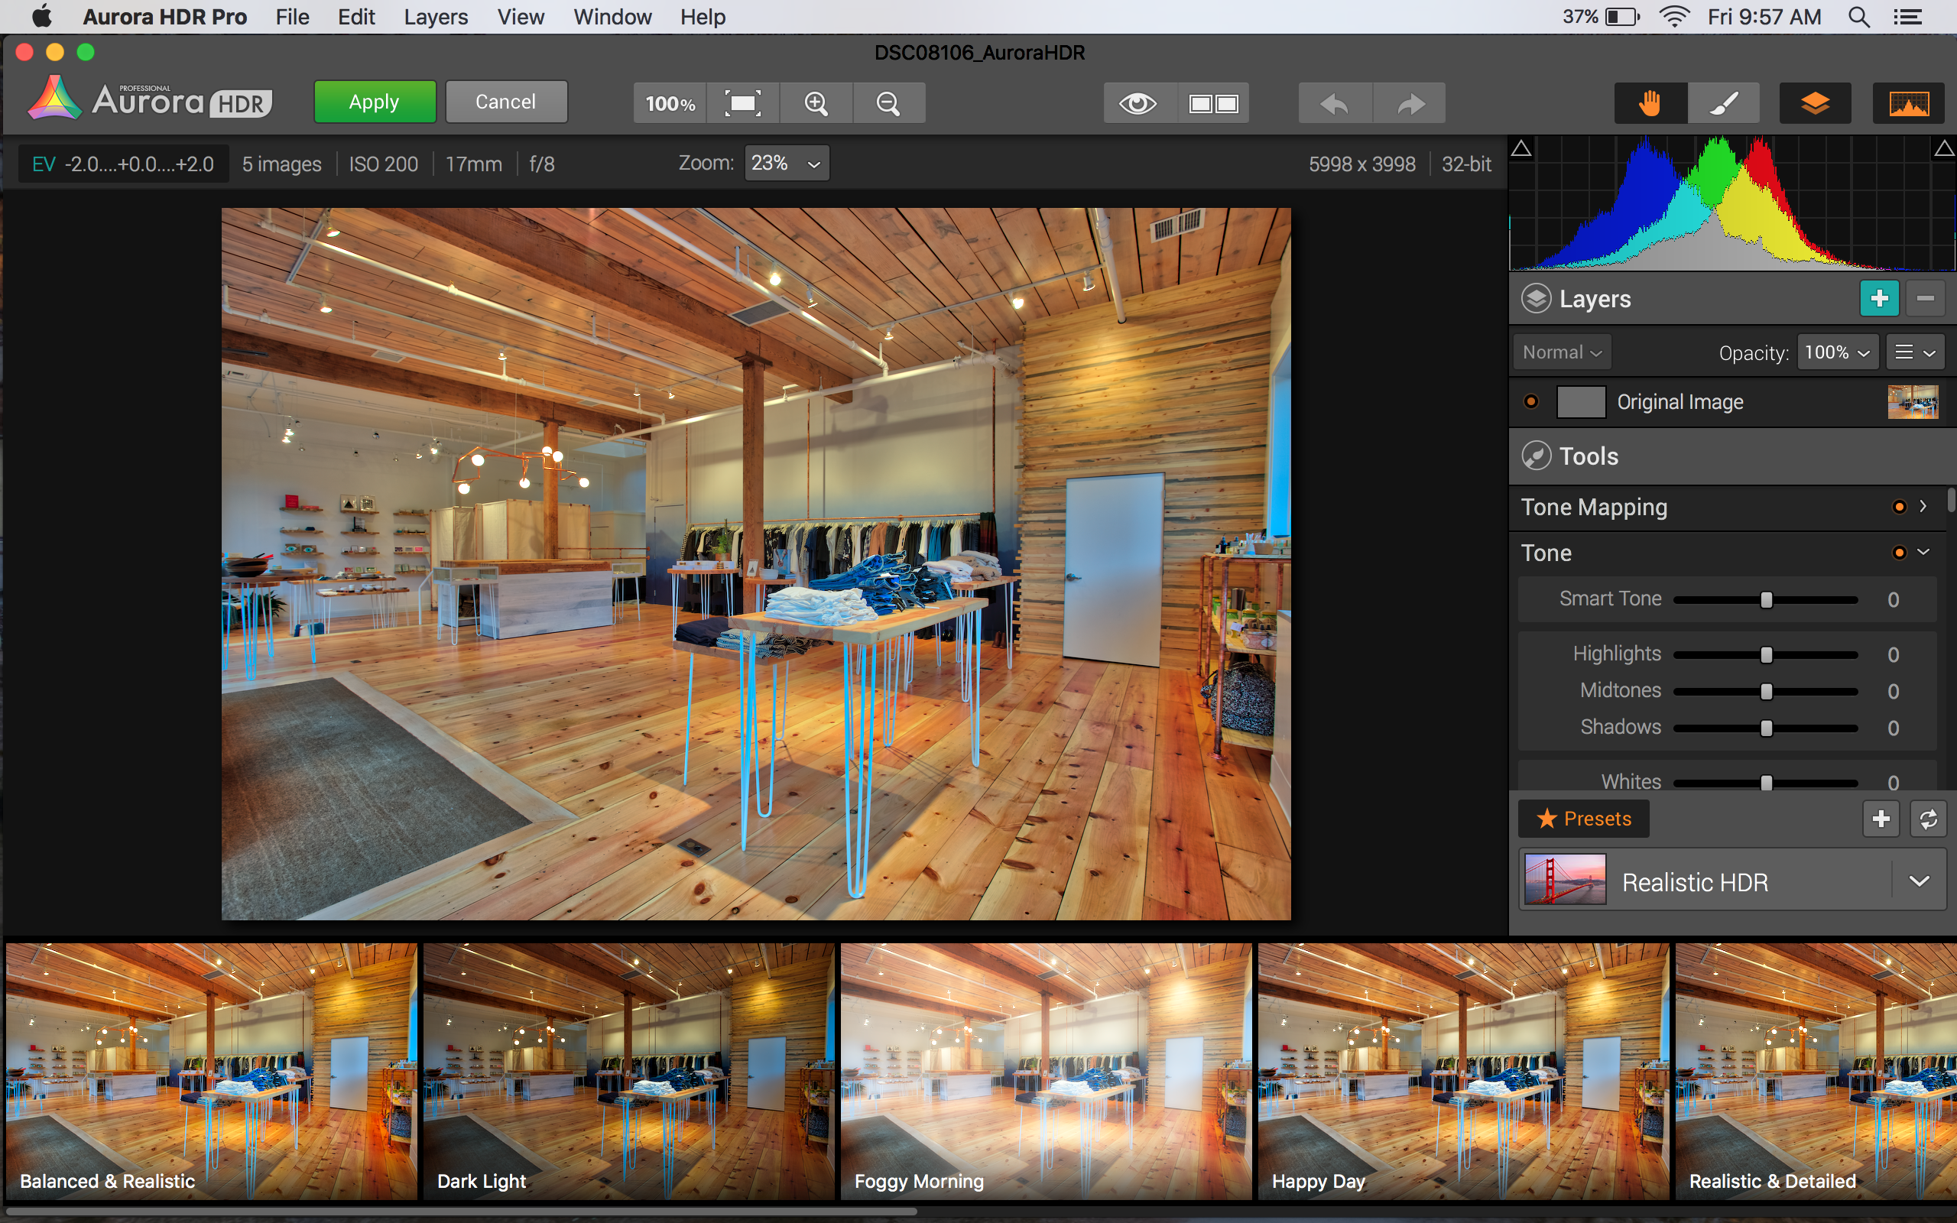Click the histogram panel icon

[1907, 103]
